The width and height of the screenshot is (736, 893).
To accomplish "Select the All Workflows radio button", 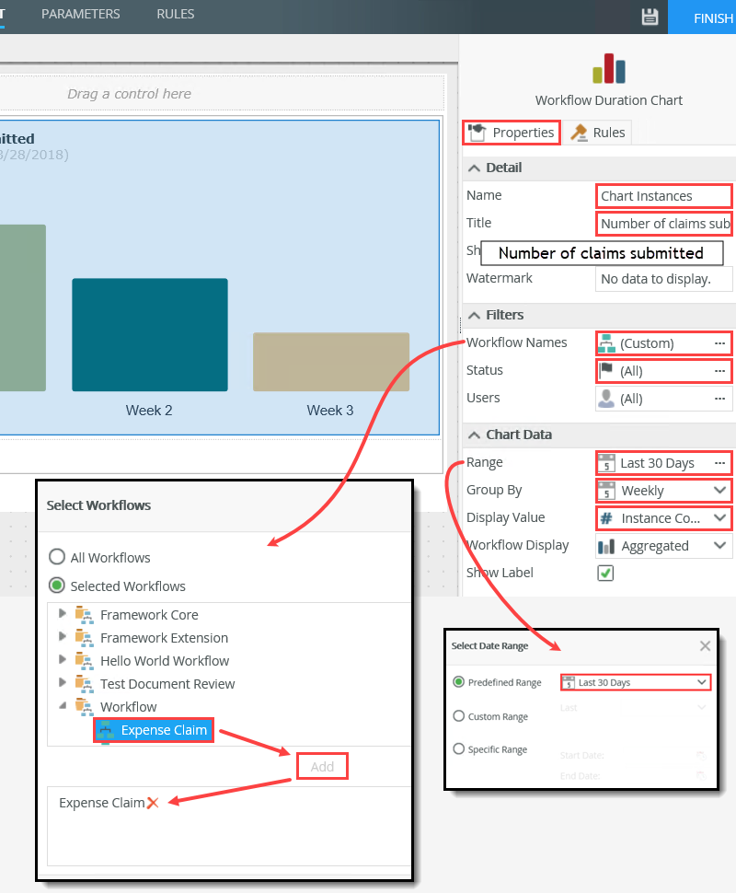I will click(57, 557).
